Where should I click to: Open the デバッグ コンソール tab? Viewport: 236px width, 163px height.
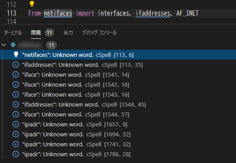[x=99, y=33]
